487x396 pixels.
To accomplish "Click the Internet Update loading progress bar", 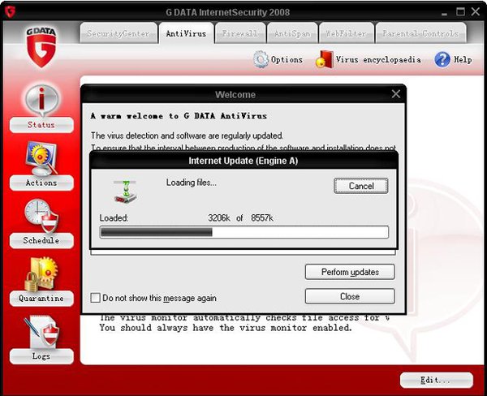I will coord(243,232).
